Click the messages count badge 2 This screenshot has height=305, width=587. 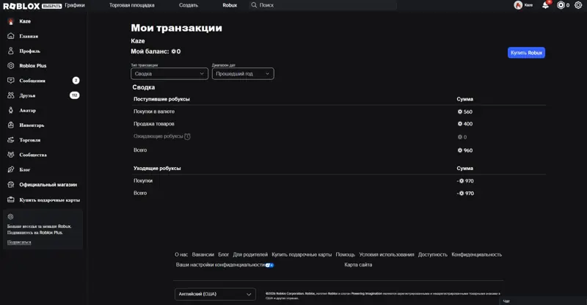[76, 81]
